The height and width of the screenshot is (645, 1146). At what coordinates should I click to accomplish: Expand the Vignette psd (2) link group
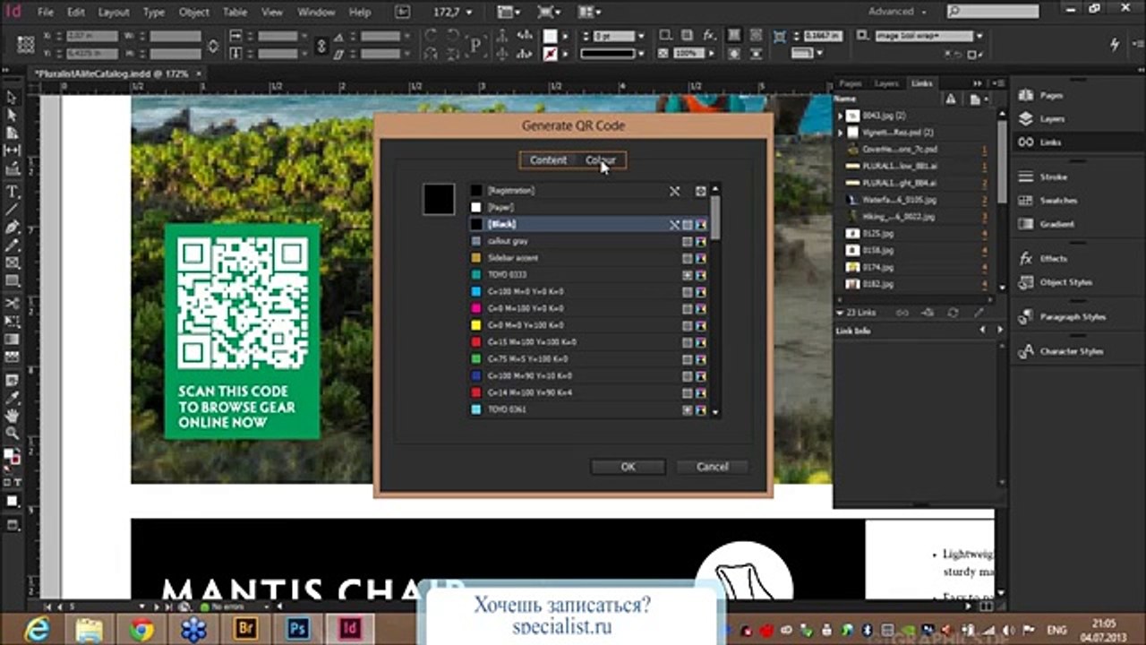[x=840, y=133]
